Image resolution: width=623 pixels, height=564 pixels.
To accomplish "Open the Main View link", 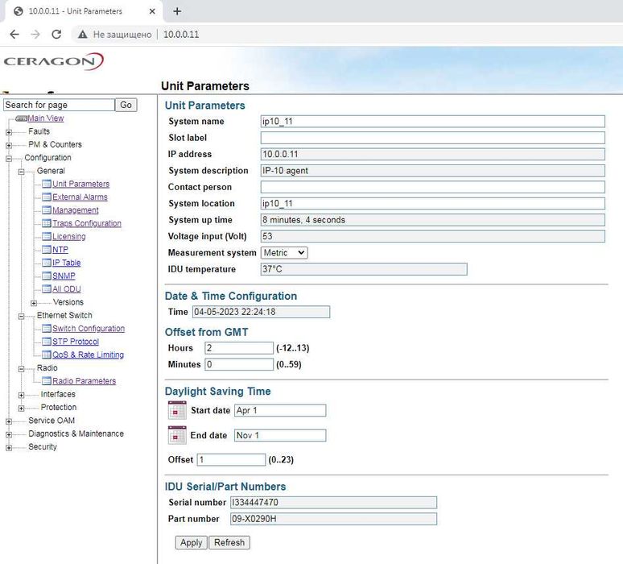I will tap(46, 118).
